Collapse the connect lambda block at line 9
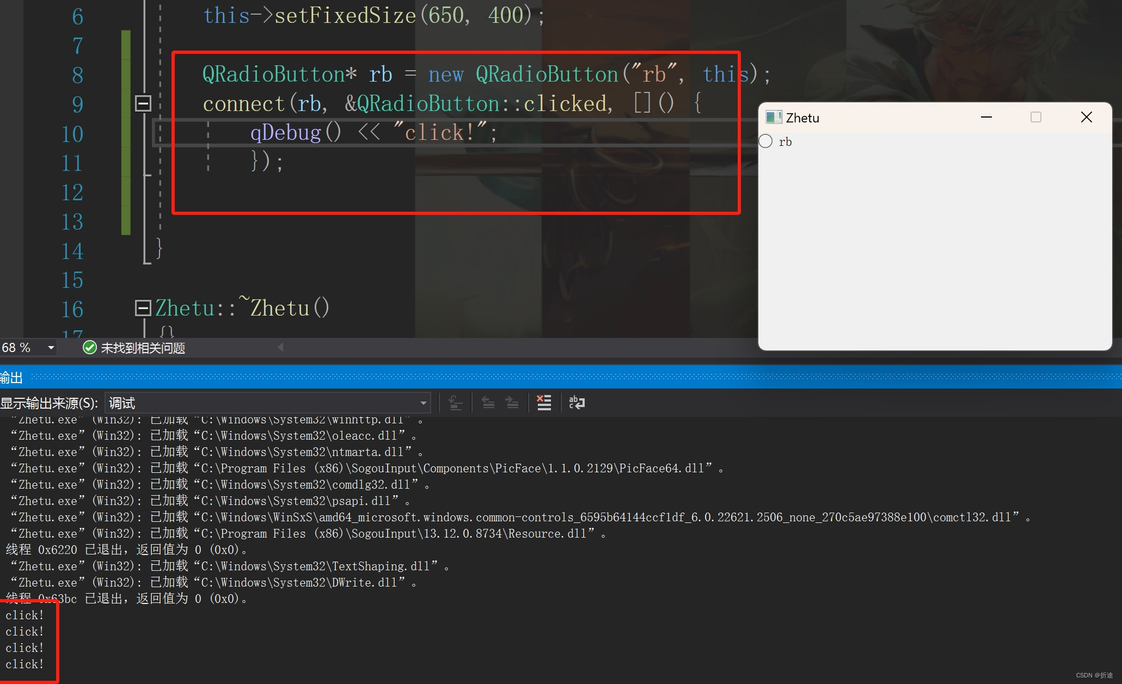The image size is (1122, 684). pos(143,103)
